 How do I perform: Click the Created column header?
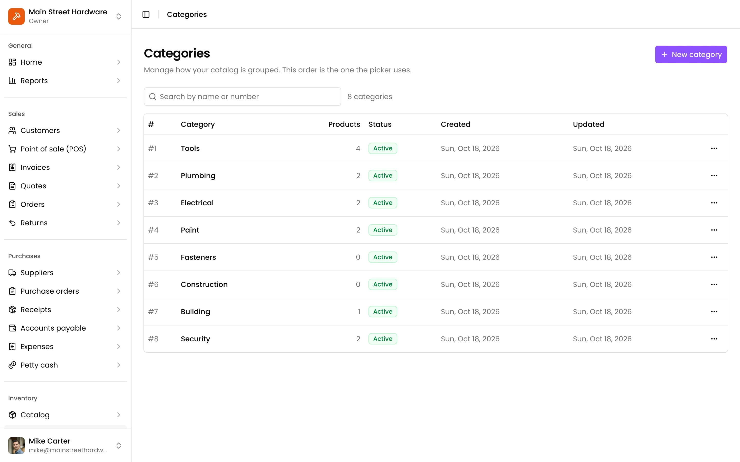tap(455, 124)
